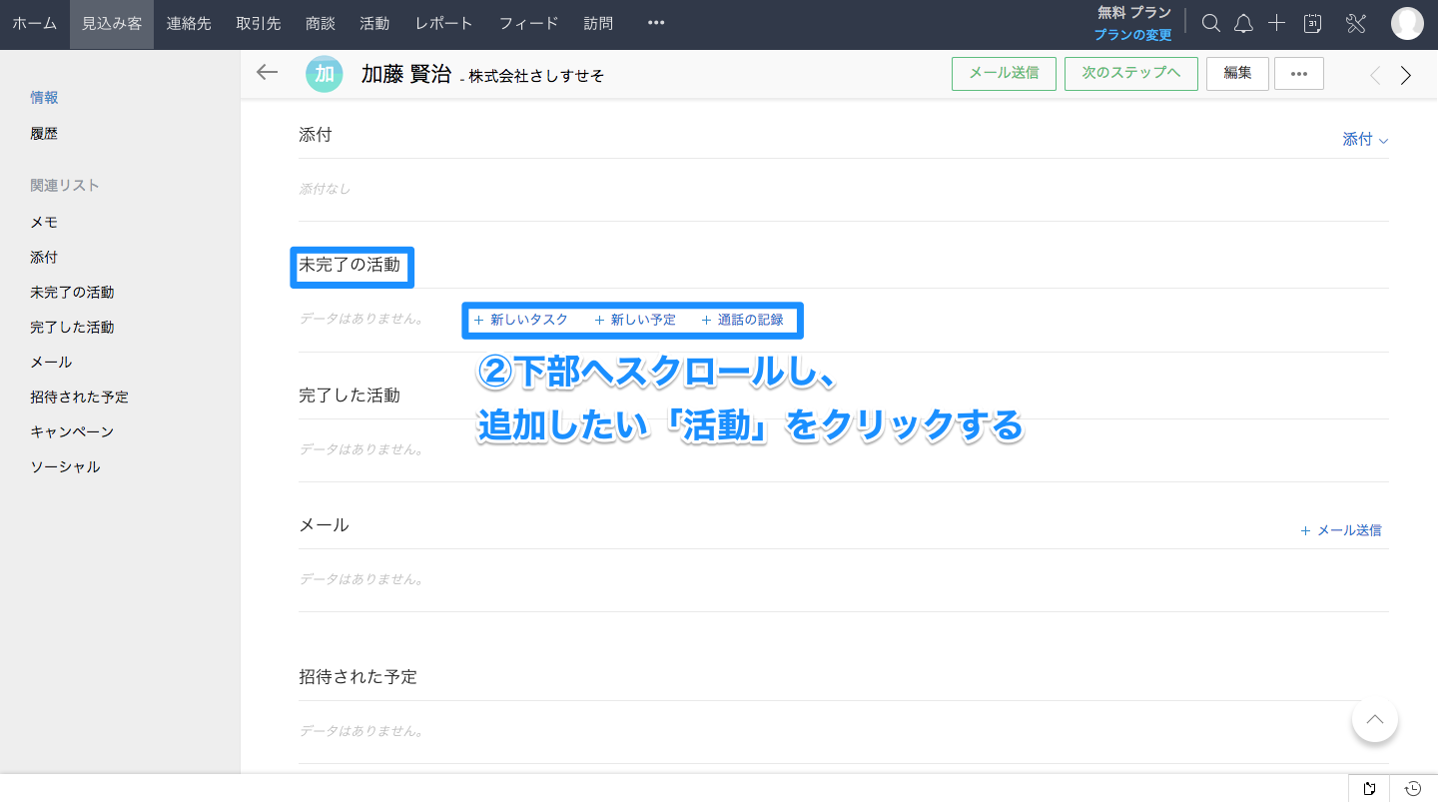The width and height of the screenshot is (1438, 802).
Task: Go to next record arrow
Action: click(x=1406, y=75)
